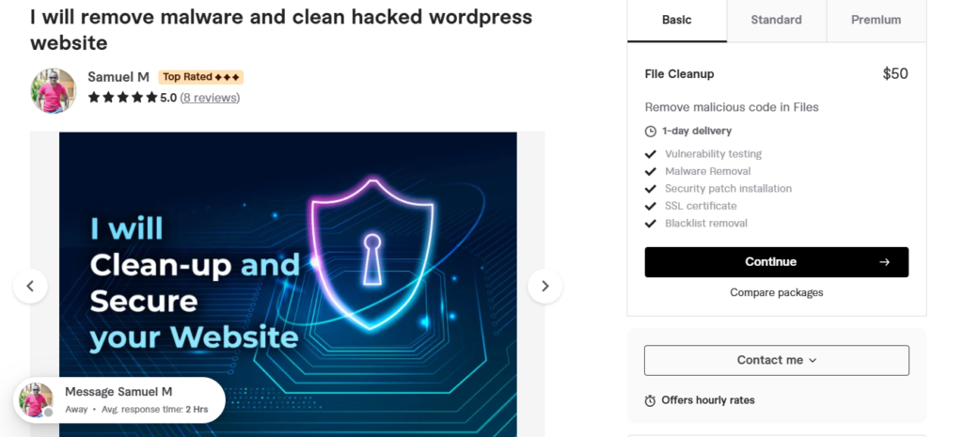Open the Message Samuel M chat popup
The height and width of the screenshot is (437, 963).
[x=119, y=400]
